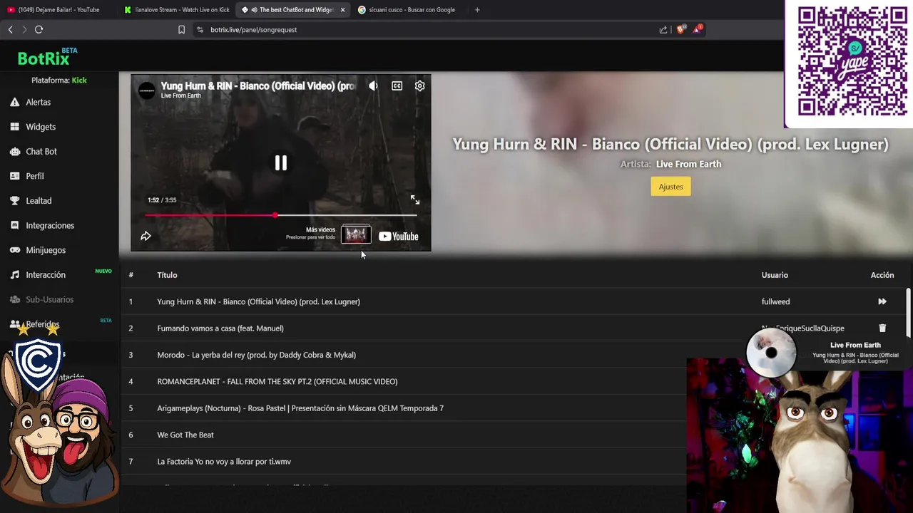Click the Widgets grid icon
913x513 pixels.
click(14, 127)
